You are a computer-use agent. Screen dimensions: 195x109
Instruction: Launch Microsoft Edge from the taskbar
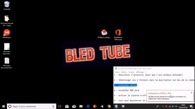pos(88,106)
